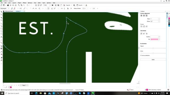Image resolution: width=170 pixels, height=95 pixels.
Task: Select the Transparency checkerboard tool
Action: 1,49
